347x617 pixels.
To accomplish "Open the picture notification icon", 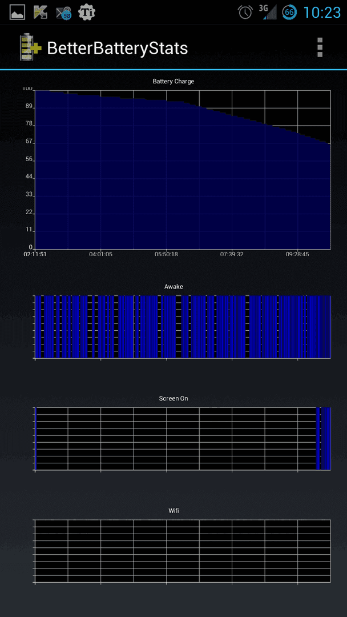I will (x=17, y=13).
